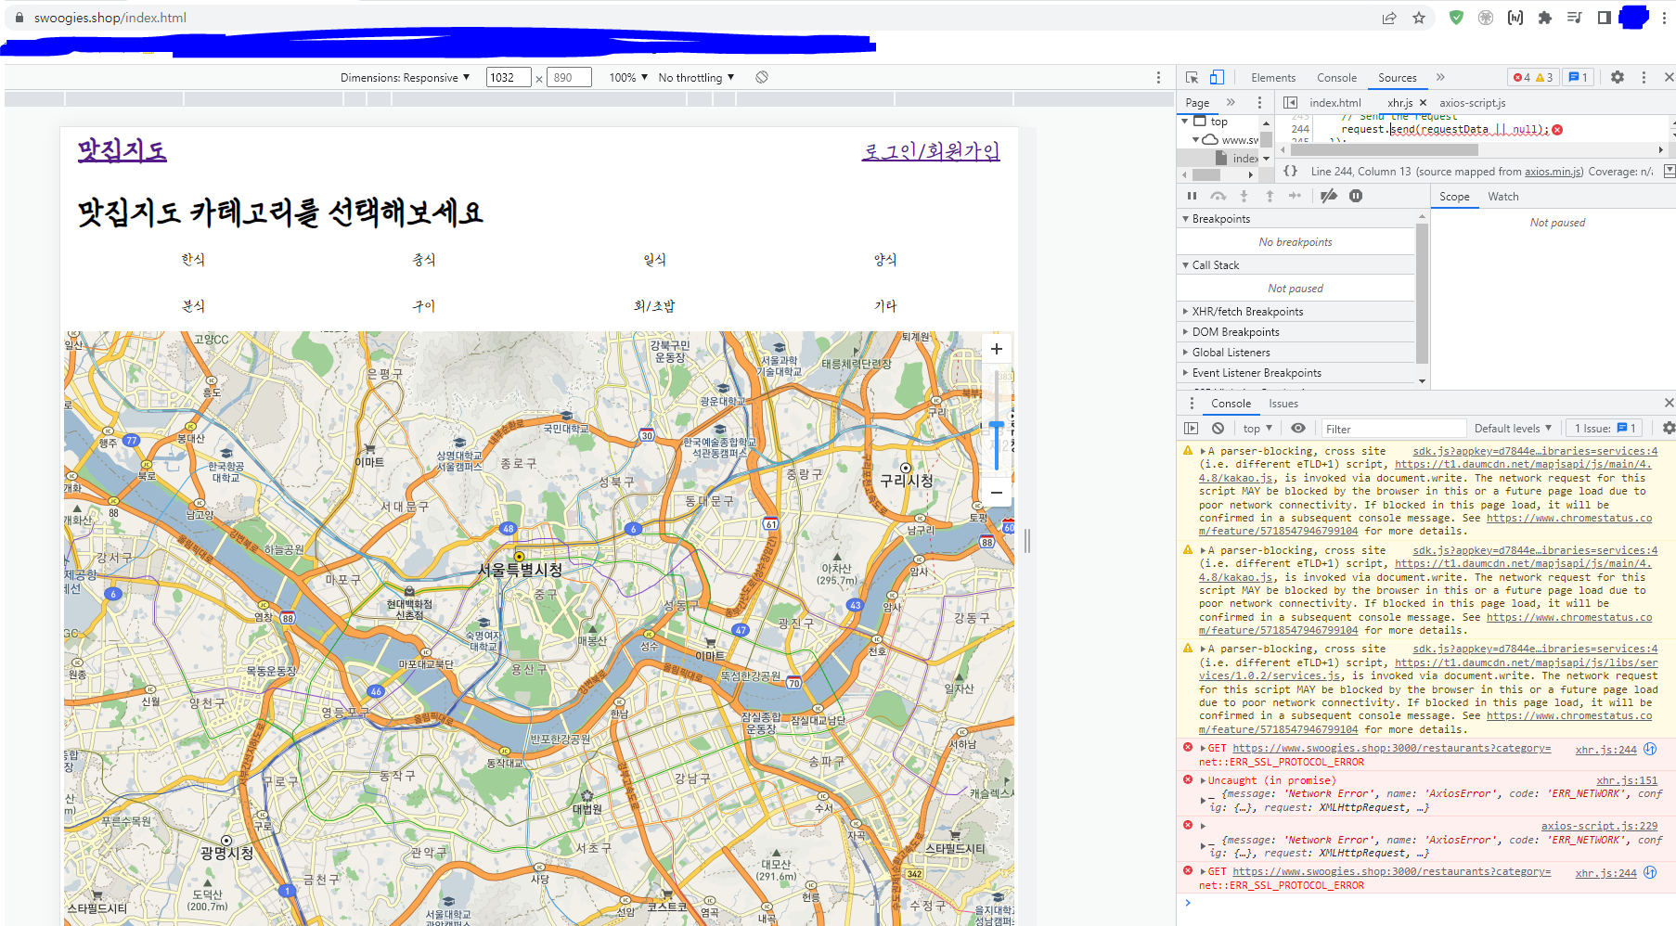Switch to the Watch tab
Image resolution: width=1676 pixels, height=926 pixels.
point(1502,196)
